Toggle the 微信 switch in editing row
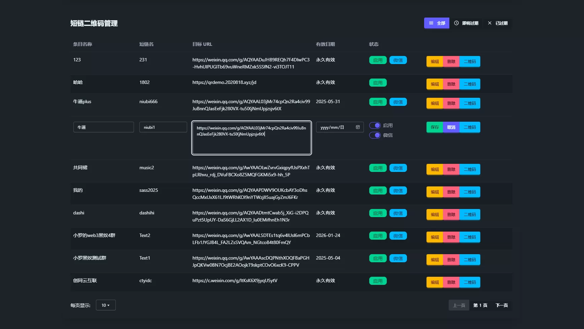This screenshot has height=329, width=584. pos(375,135)
